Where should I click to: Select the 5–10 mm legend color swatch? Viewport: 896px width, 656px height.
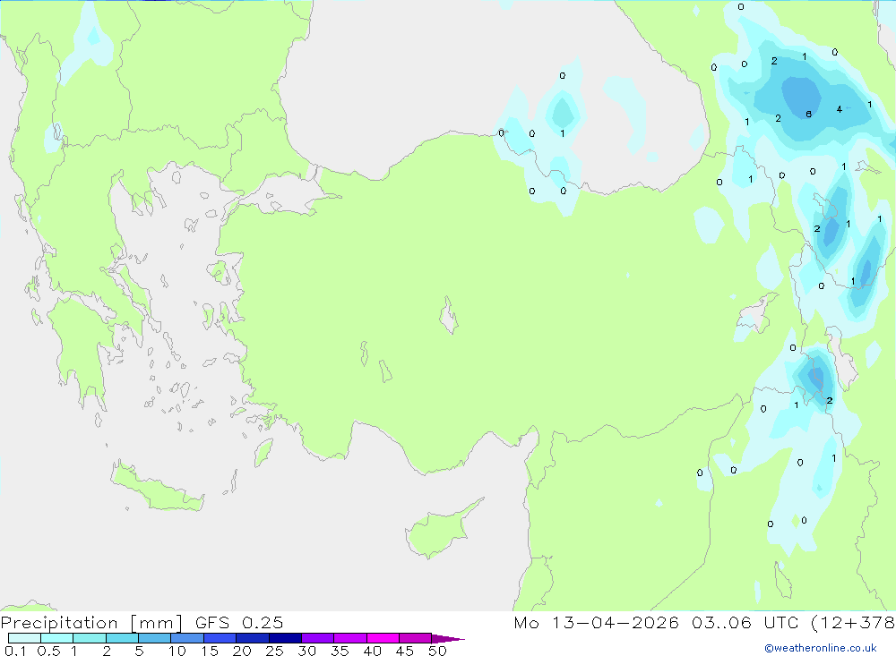pyautogui.click(x=155, y=638)
